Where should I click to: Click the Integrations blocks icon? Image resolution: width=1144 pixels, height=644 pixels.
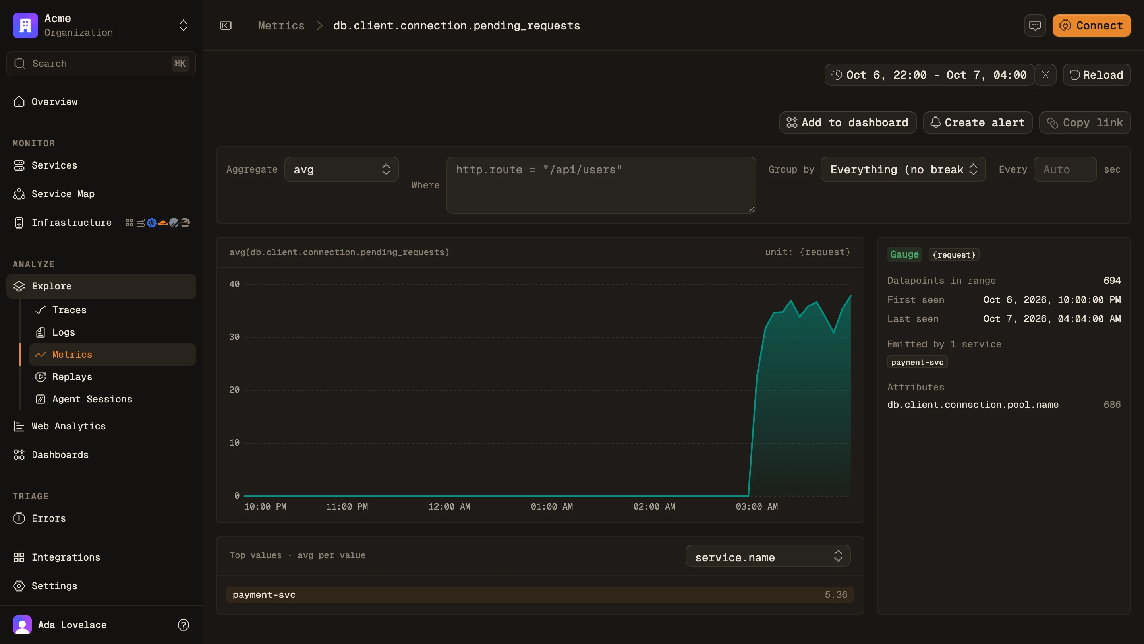19,557
